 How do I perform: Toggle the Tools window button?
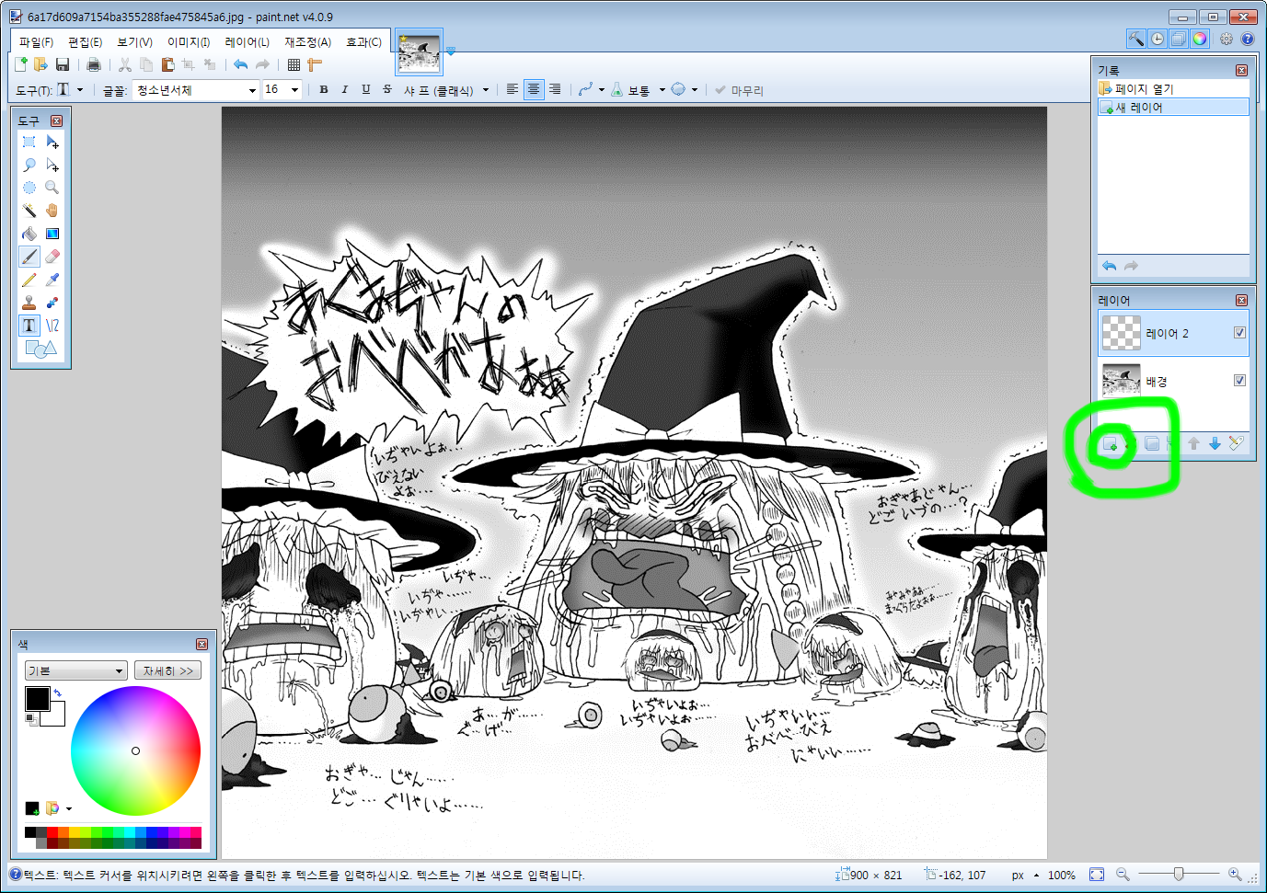(x=1136, y=39)
